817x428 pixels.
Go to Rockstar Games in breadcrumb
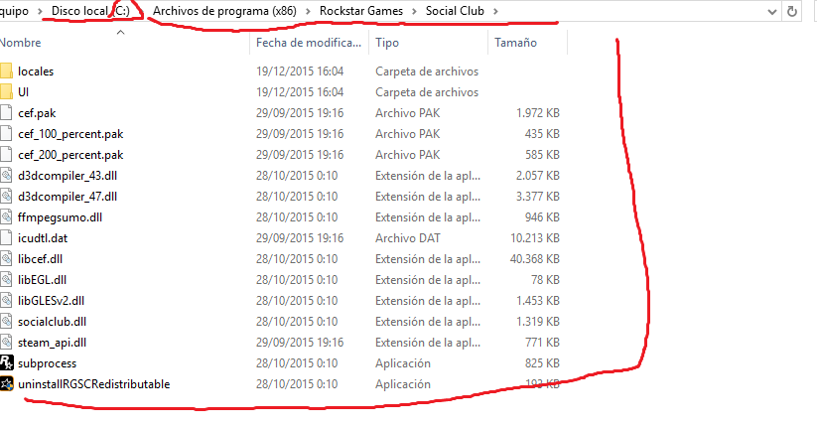click(361, 11)
